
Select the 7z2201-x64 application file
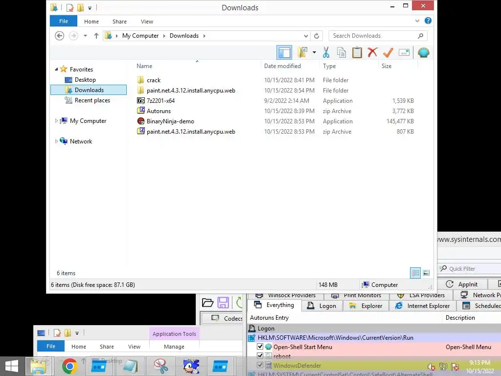click(x=160, y=101)
